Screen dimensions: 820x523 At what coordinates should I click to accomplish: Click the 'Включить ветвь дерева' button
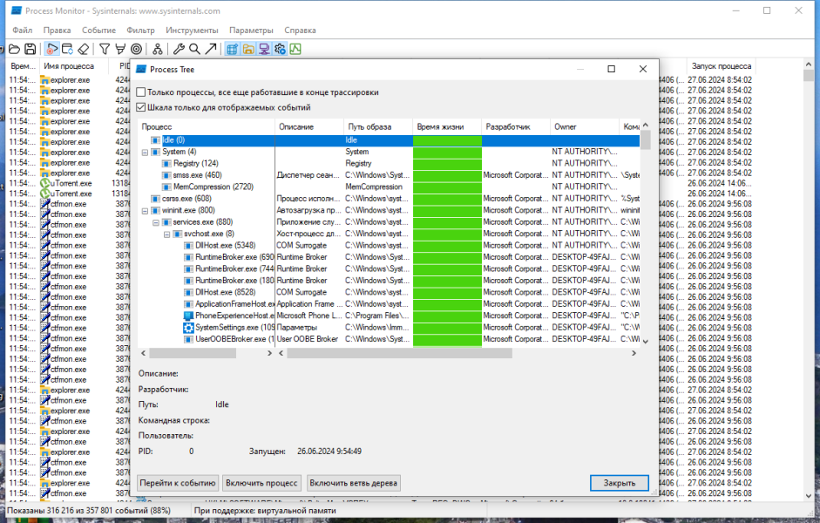click(354, 483)
